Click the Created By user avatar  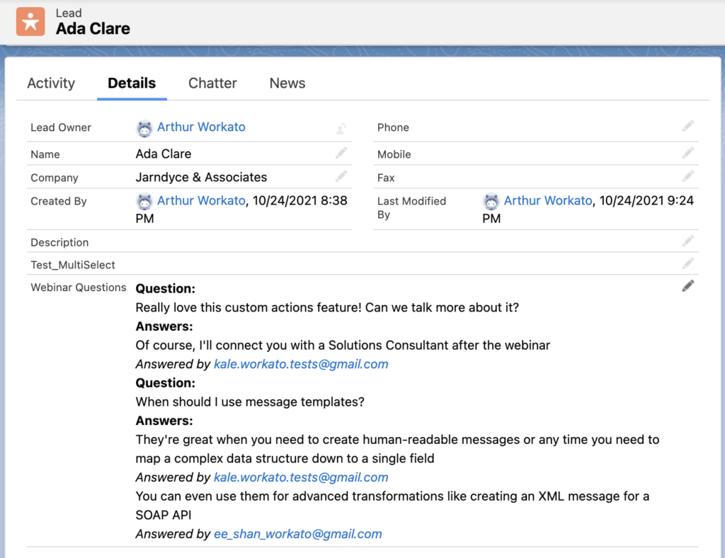tap(144, 201)
